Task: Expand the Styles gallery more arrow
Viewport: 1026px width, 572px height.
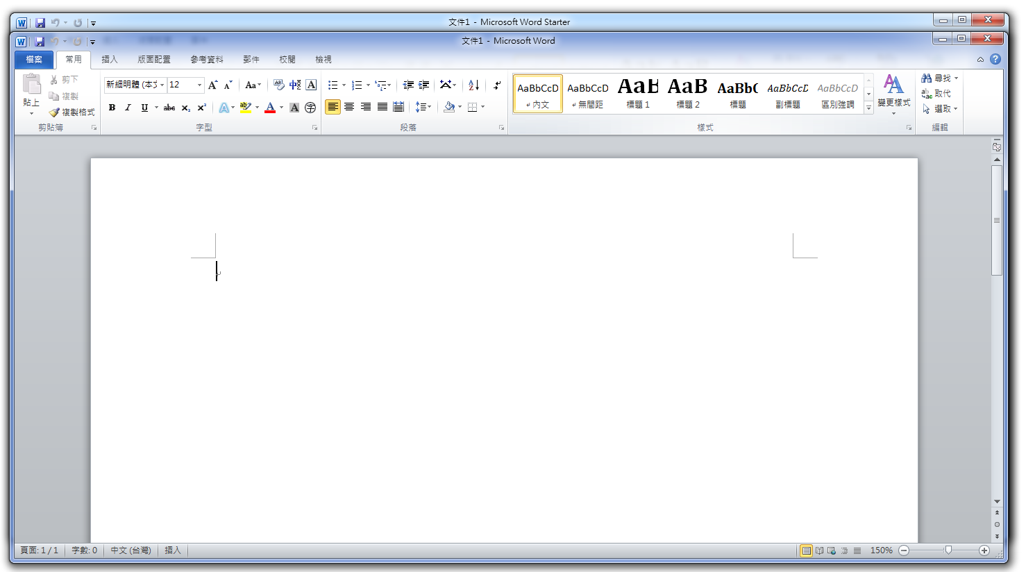Action: click(x=868, y=108)
